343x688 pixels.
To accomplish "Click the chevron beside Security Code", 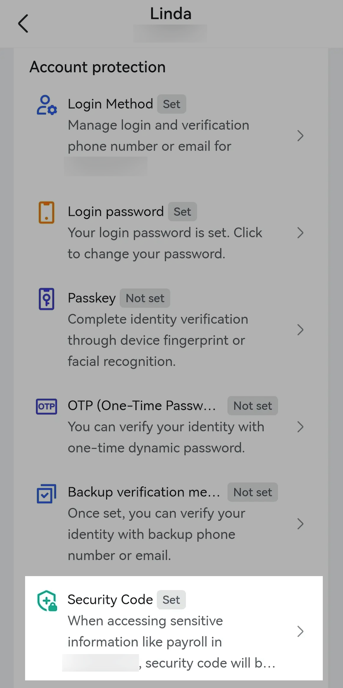I will (301, 631).
